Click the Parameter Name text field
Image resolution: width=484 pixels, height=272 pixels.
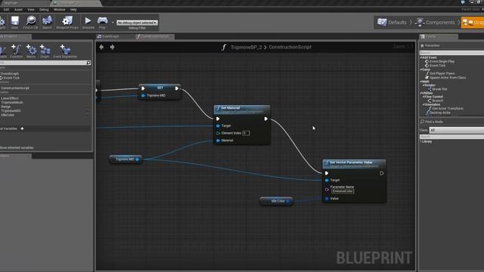(x=343, y=191)
